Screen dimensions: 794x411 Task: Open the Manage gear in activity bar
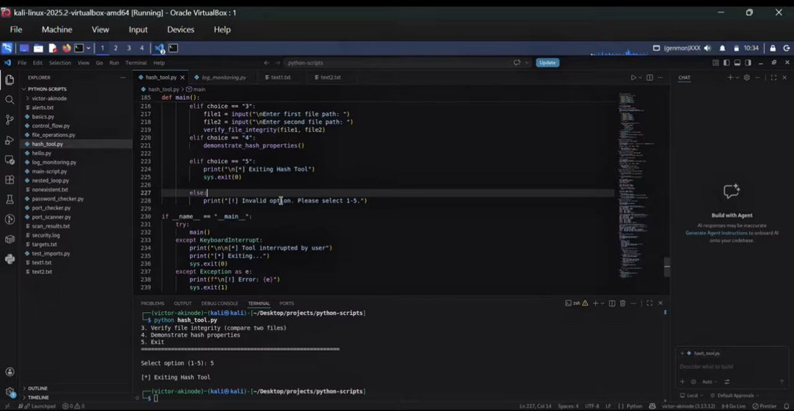(9, 392)
